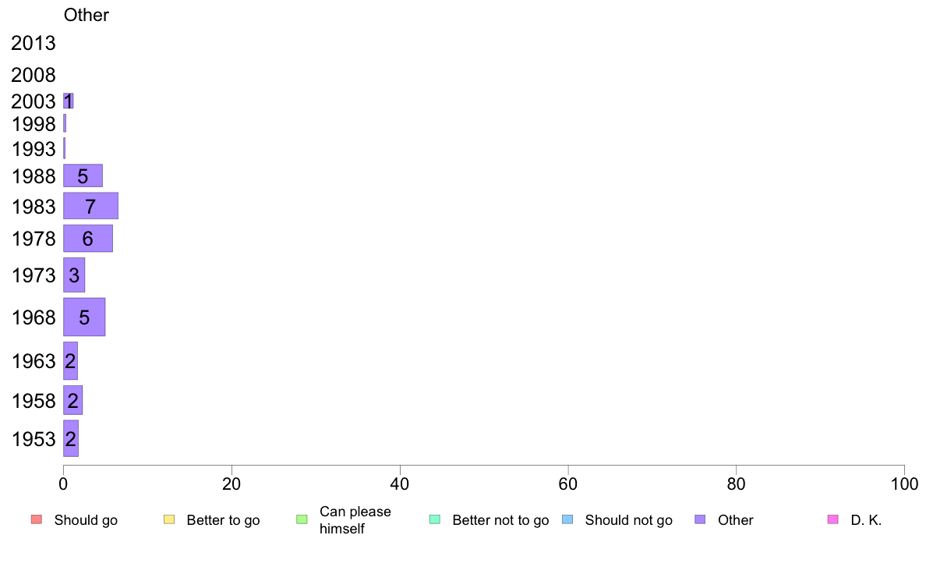926x574 pixels.
Task: Click the blue Should not go swatch
Action: [567, 519]
